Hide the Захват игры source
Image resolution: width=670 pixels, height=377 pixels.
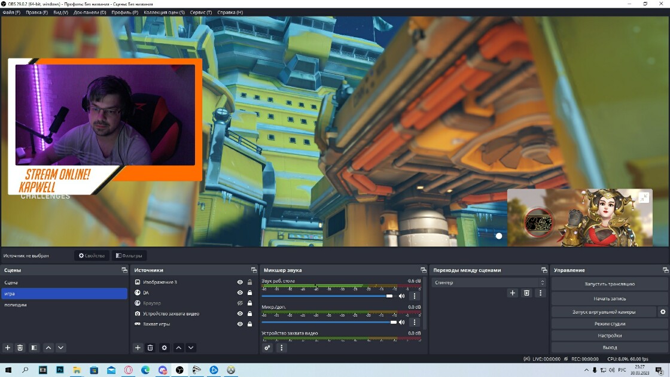[x=240, y=324]
